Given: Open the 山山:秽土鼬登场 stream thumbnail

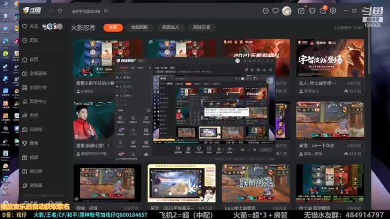Looking at the screenshot, I should click(x=256, y=183).
